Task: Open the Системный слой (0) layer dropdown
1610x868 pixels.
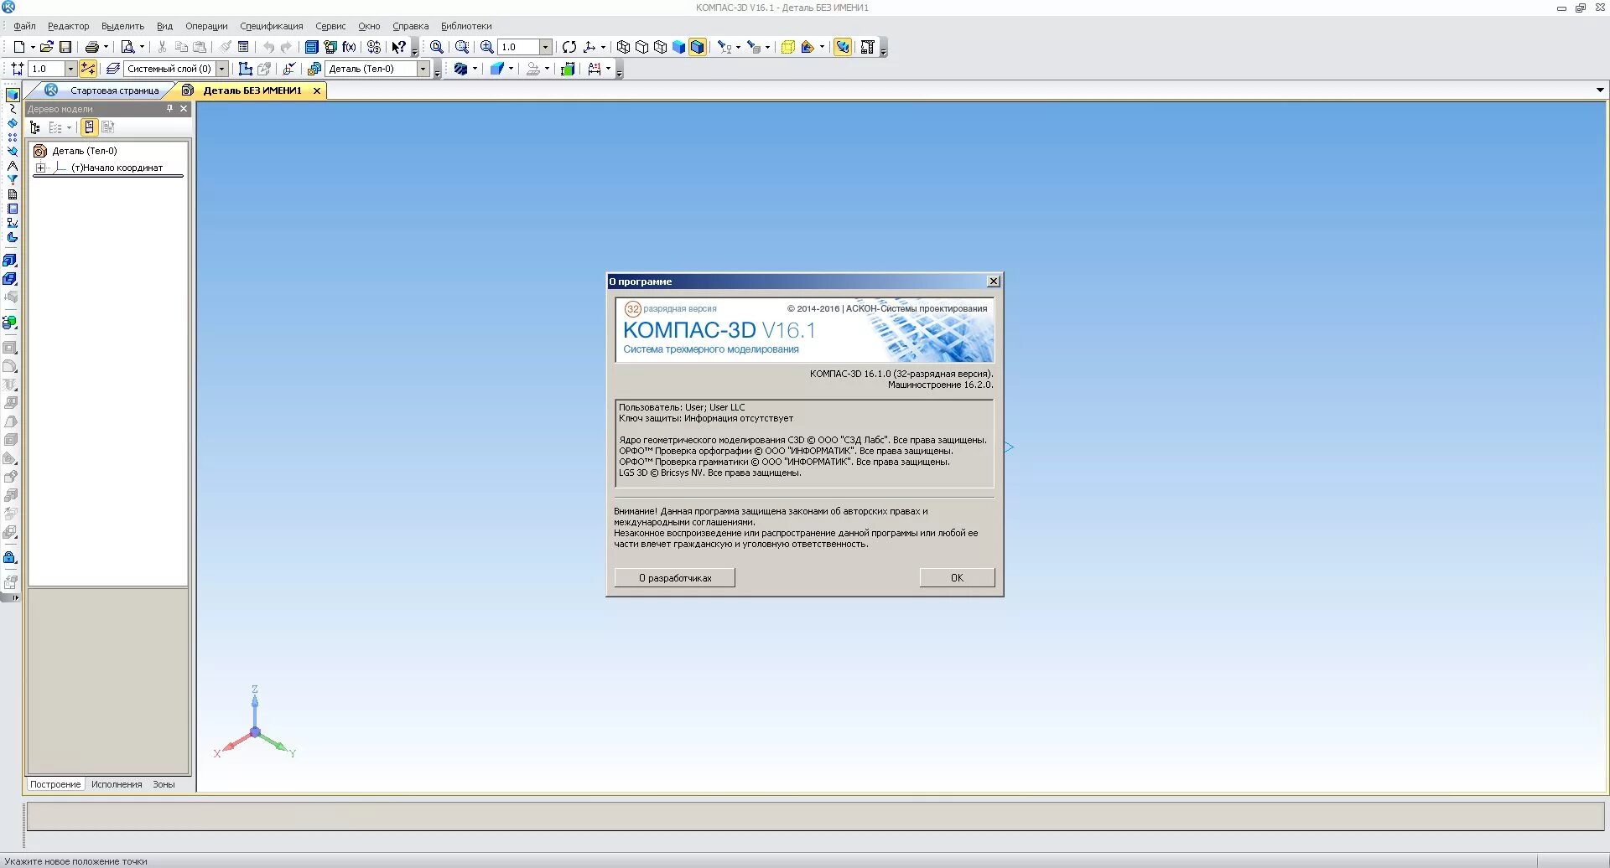Action: 221,69
